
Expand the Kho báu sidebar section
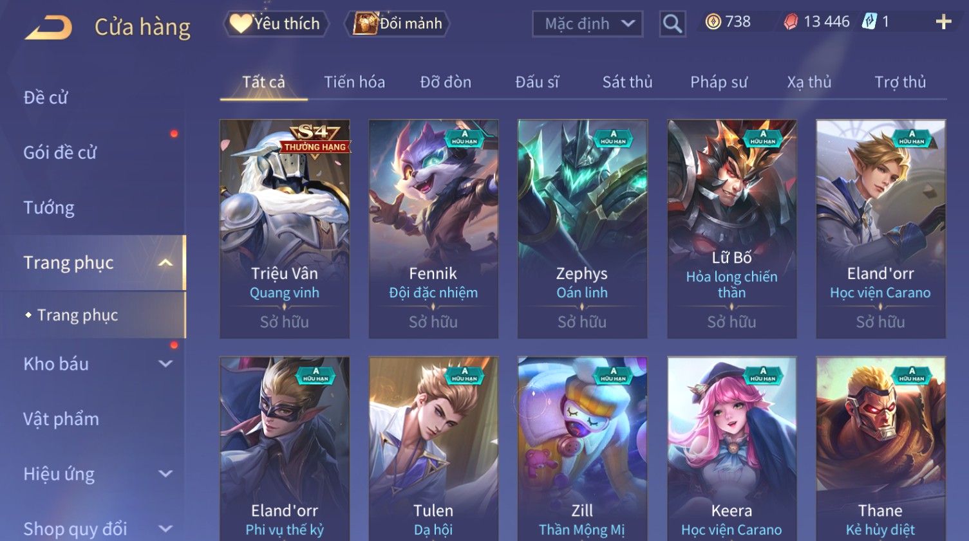165,363
